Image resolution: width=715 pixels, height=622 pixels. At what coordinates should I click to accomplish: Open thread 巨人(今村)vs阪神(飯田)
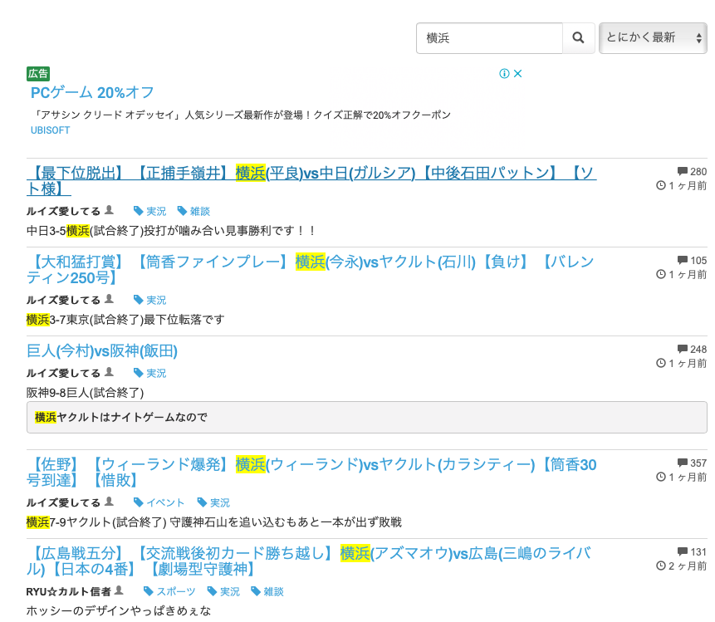[x=101, y=350]
